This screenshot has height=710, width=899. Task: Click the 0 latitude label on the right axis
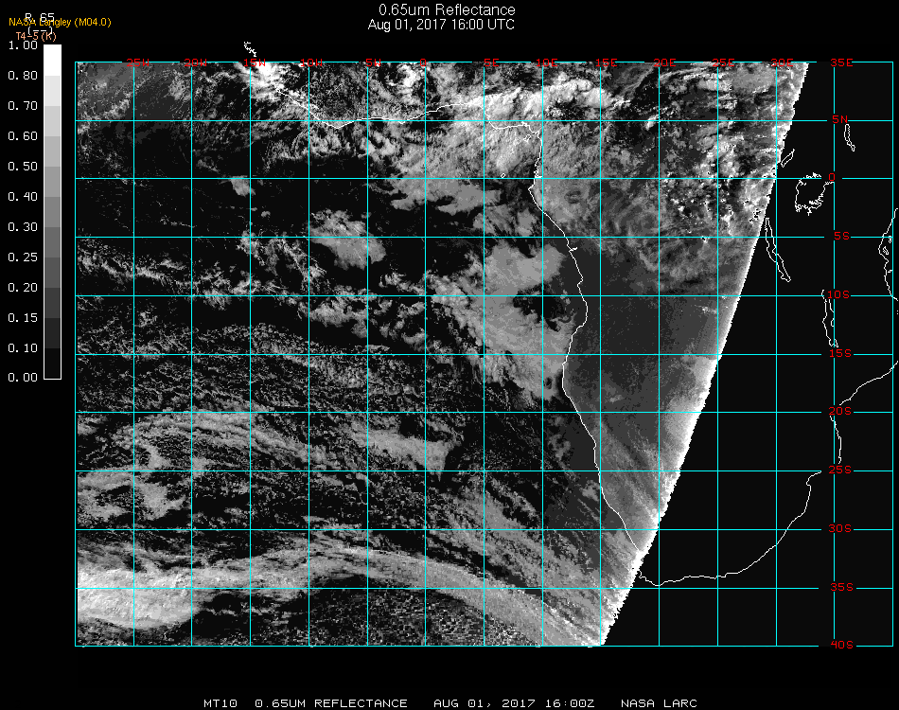tap(832, 177)
